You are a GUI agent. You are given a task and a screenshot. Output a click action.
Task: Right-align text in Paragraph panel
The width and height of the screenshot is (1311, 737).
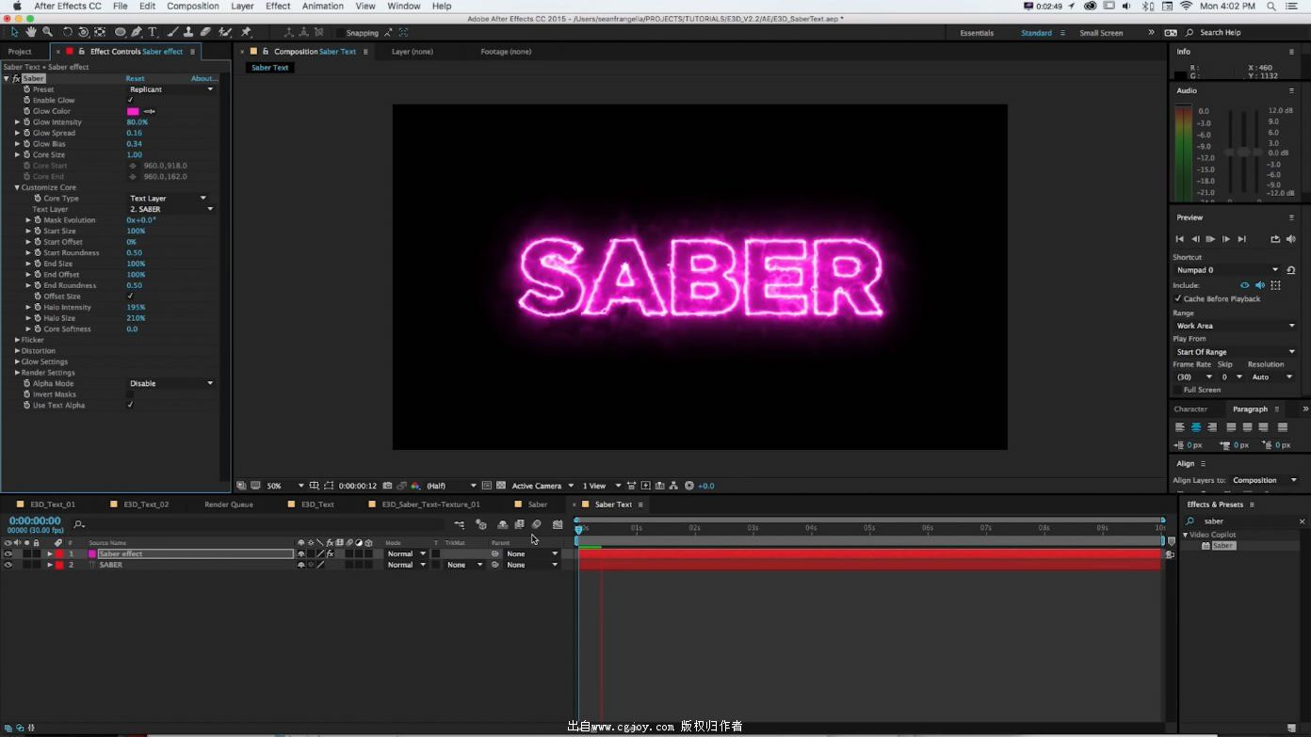(x=1212, y=427)
